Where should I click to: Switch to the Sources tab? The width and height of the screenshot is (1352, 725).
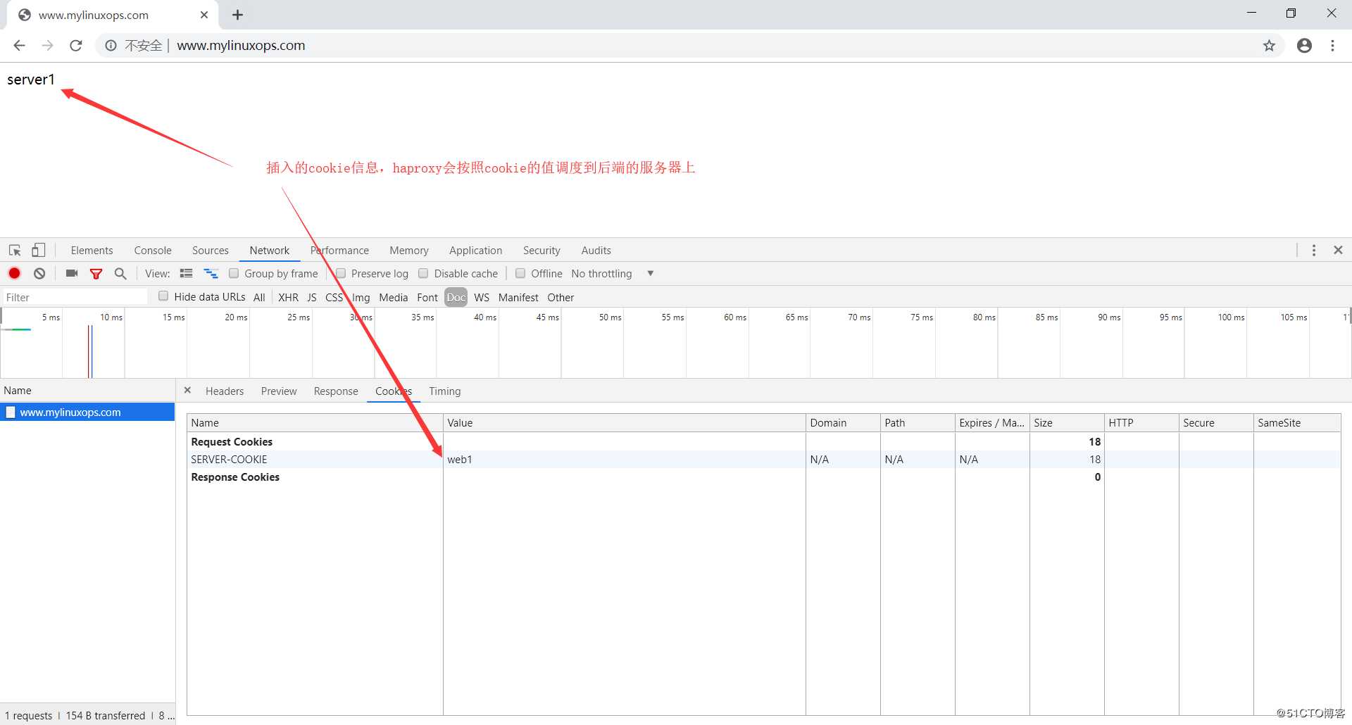[211, 251]
